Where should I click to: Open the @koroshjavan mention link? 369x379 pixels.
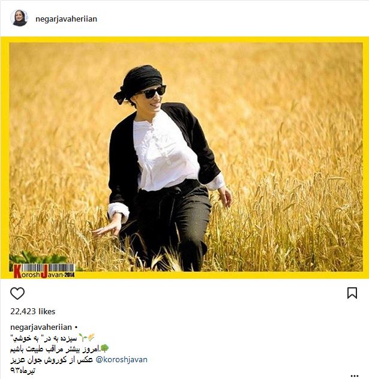pos(122,360)
